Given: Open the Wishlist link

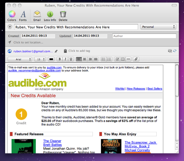Looking at the screenshot, I should [x=120, y=89].
